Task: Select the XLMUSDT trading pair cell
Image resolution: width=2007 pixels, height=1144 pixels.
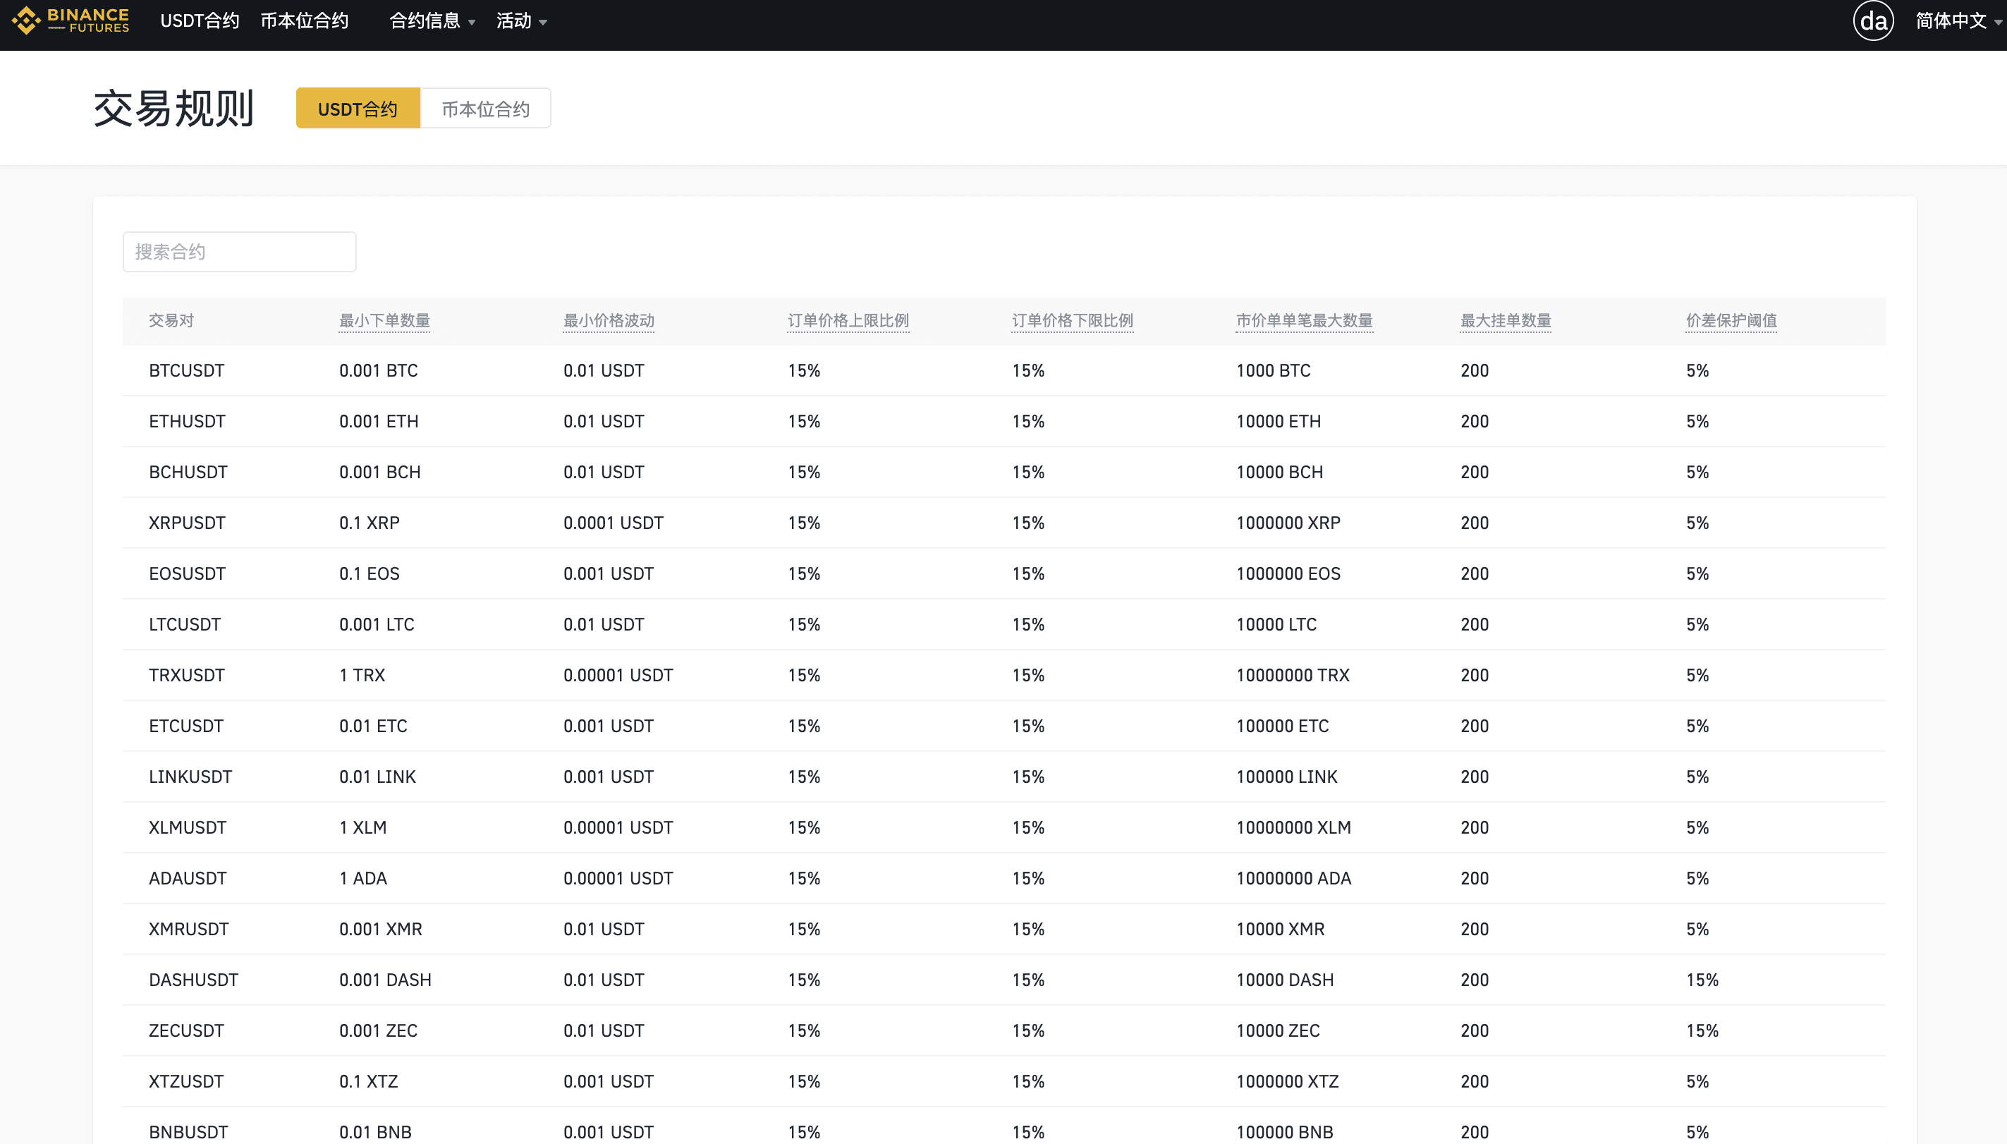Action: pos(188,828)
